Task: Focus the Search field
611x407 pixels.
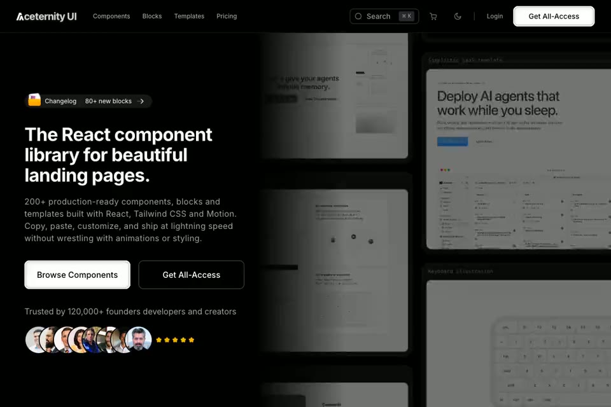Action: [x=384, y=17]
